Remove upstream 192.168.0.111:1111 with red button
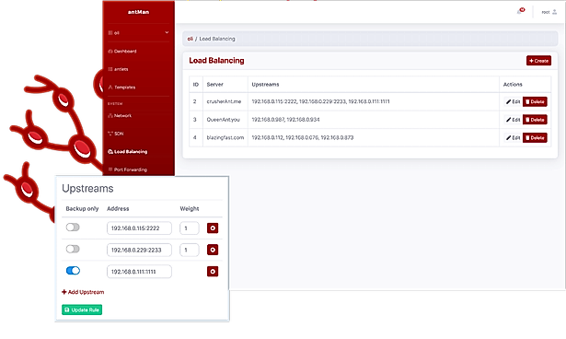 (x=213, y=272)
